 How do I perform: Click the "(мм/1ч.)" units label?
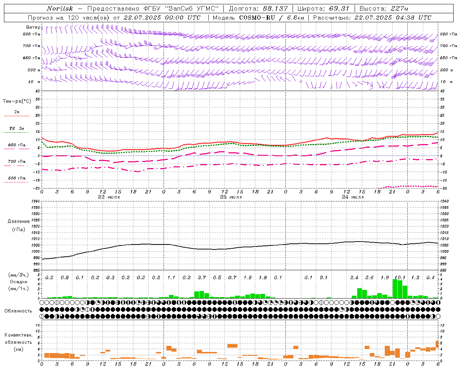click(18, 289)
